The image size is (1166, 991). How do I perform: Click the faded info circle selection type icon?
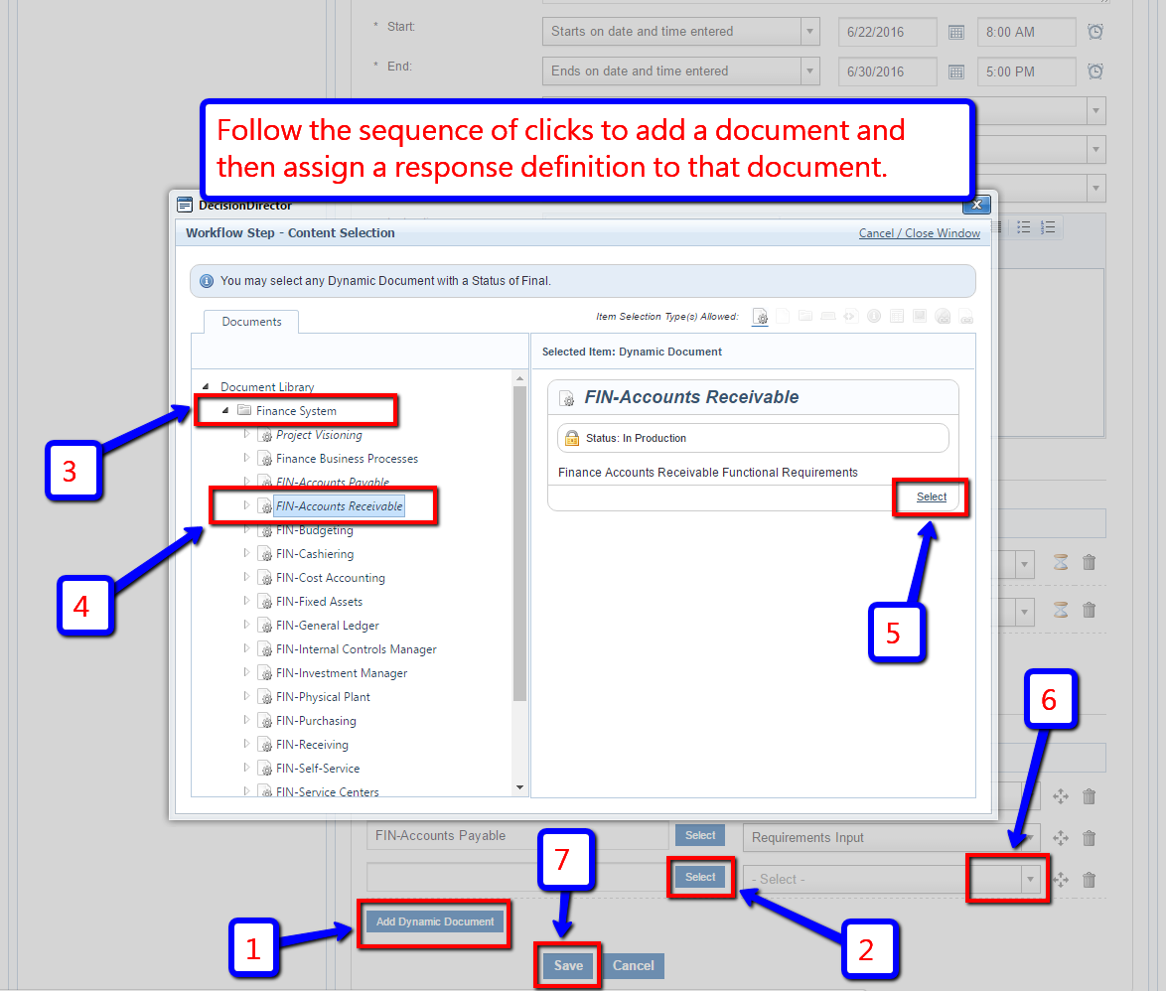874,316
